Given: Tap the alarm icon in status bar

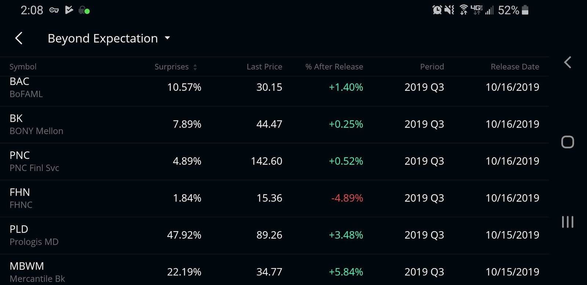Looking at the screenshot, I should coord(437,10).
